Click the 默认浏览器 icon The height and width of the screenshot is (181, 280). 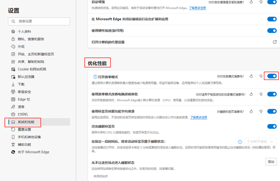point(13,77)
